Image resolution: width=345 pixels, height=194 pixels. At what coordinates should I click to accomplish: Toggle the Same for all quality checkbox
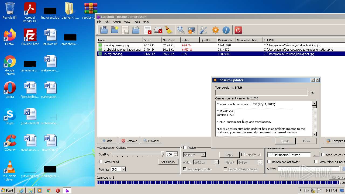click(x=101, y=162)
